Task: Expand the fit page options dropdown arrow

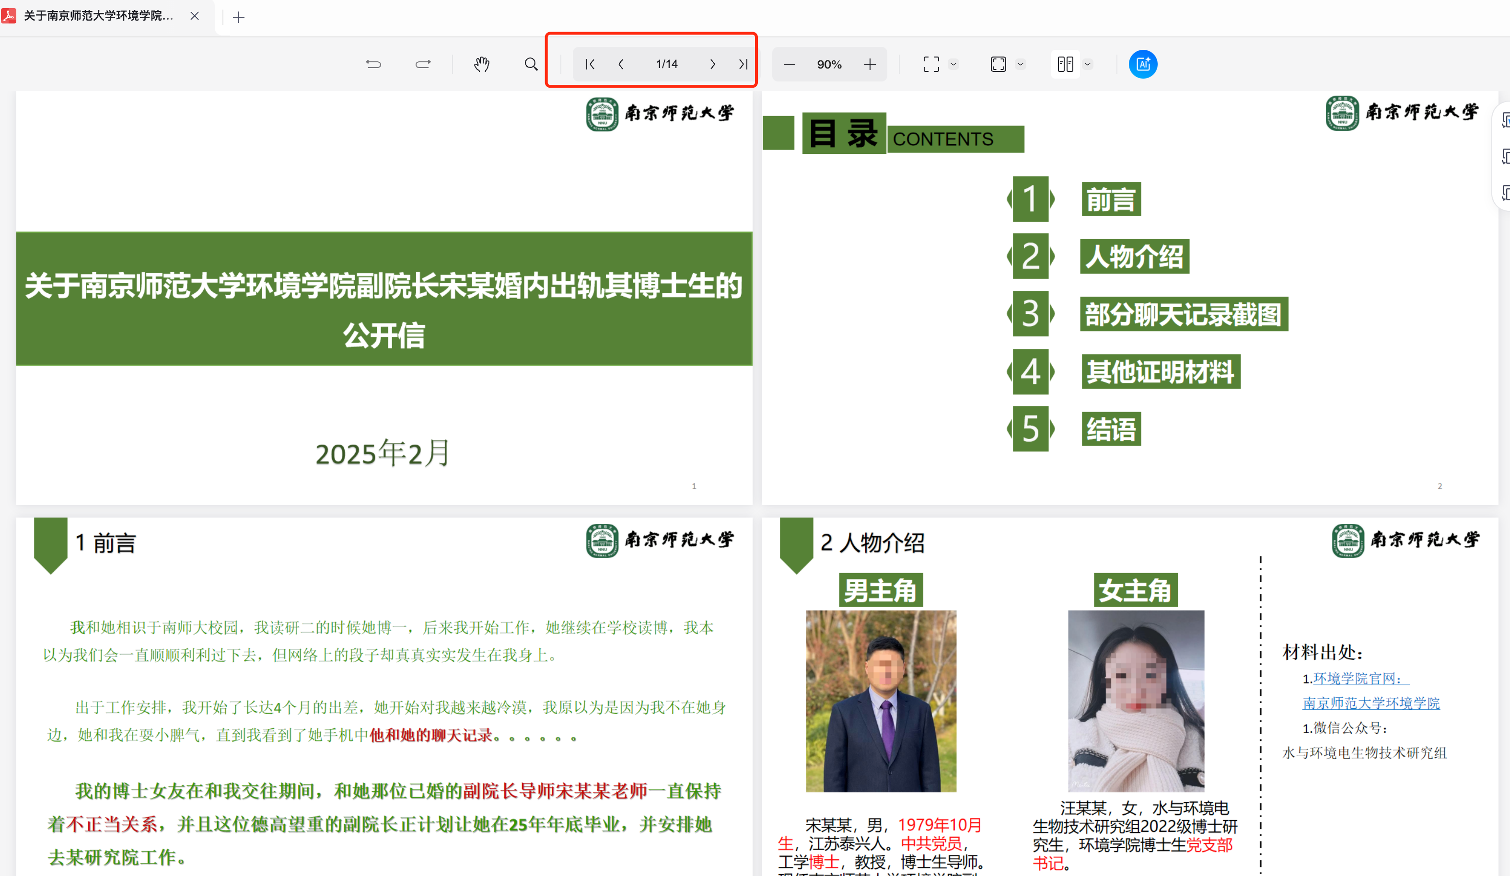Action: point(1021,64)
